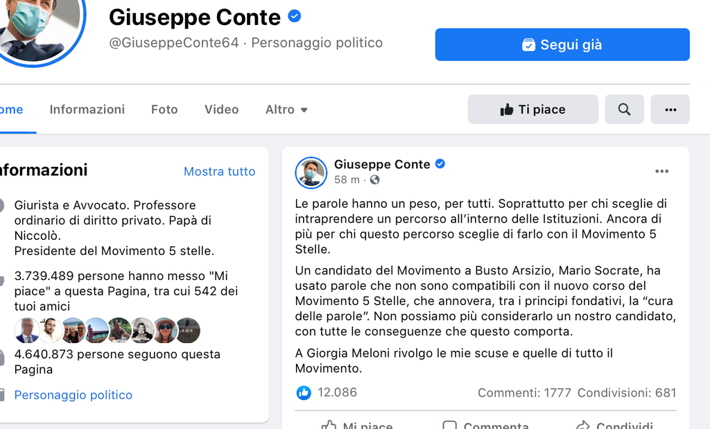Open the Personaggio politico category link
This screenshot has height=429, width=710.
[73, 395]
